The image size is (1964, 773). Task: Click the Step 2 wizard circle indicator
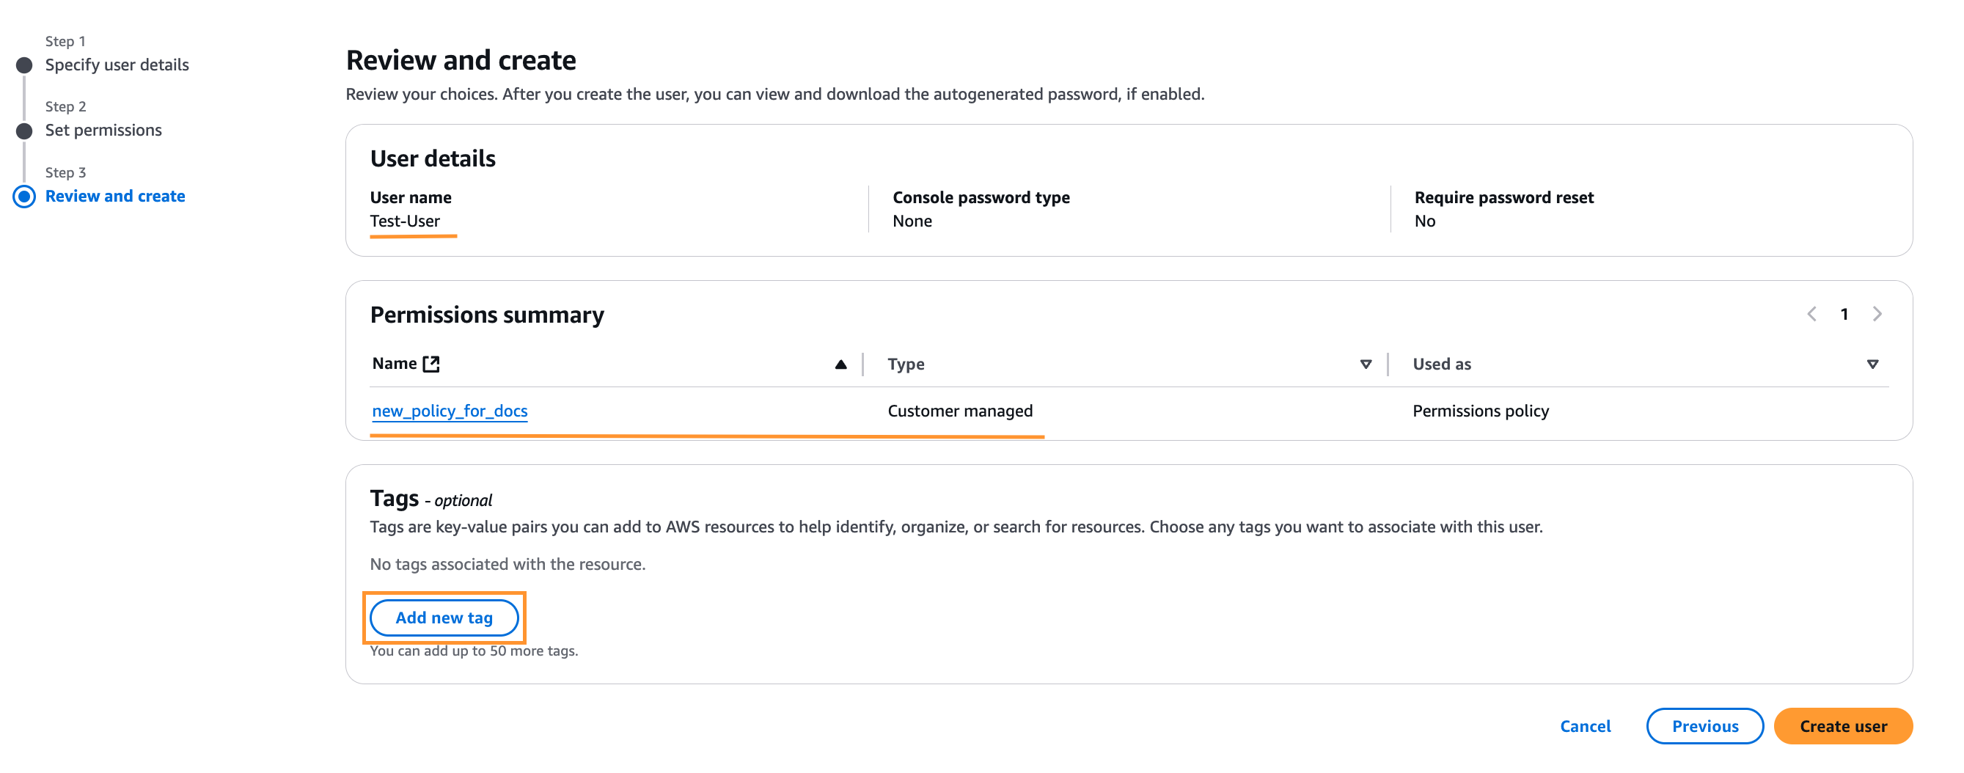pos(24,131)
